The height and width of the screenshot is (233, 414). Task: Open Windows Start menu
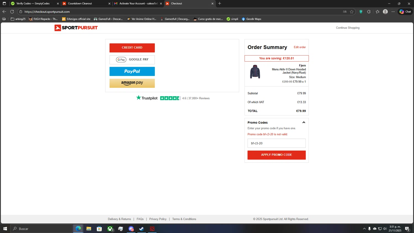pyautogui.click(x=5, y=229)
